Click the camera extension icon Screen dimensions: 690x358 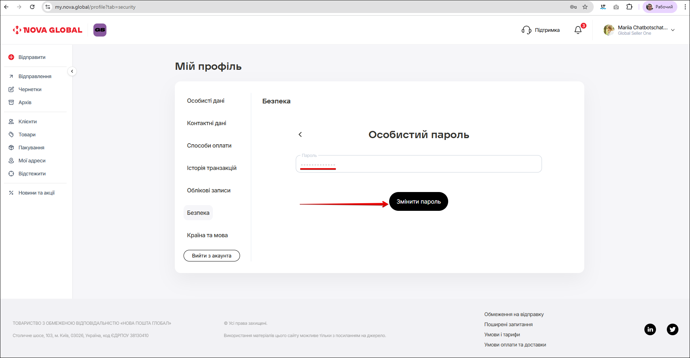(616, 7)
